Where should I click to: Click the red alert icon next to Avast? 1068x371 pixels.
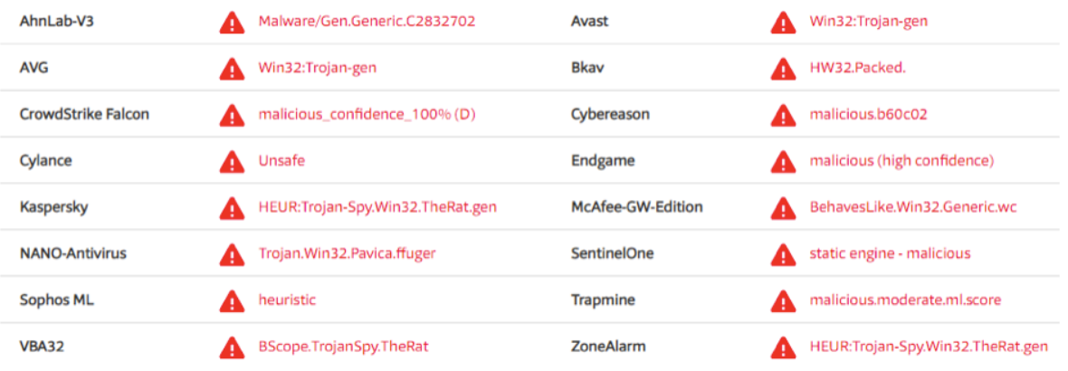coord(783,23)
